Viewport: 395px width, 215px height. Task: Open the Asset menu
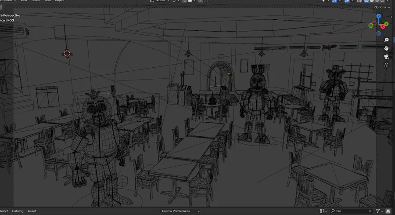32,211
